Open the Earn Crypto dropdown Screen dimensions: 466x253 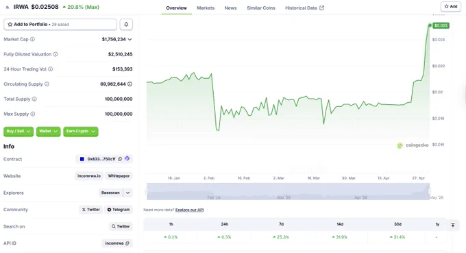coord(81,131)
